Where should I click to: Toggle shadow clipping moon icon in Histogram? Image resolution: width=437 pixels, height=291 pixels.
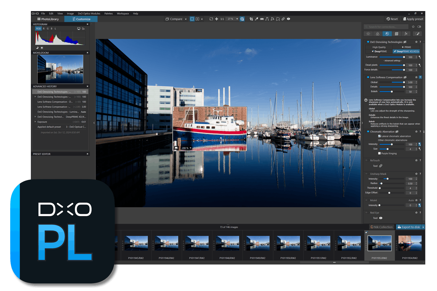pyautogui.click(x=37, y=48)
